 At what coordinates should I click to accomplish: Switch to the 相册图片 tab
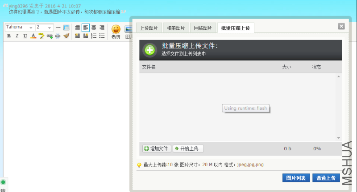pyautogui.click(x=176, y=28)
